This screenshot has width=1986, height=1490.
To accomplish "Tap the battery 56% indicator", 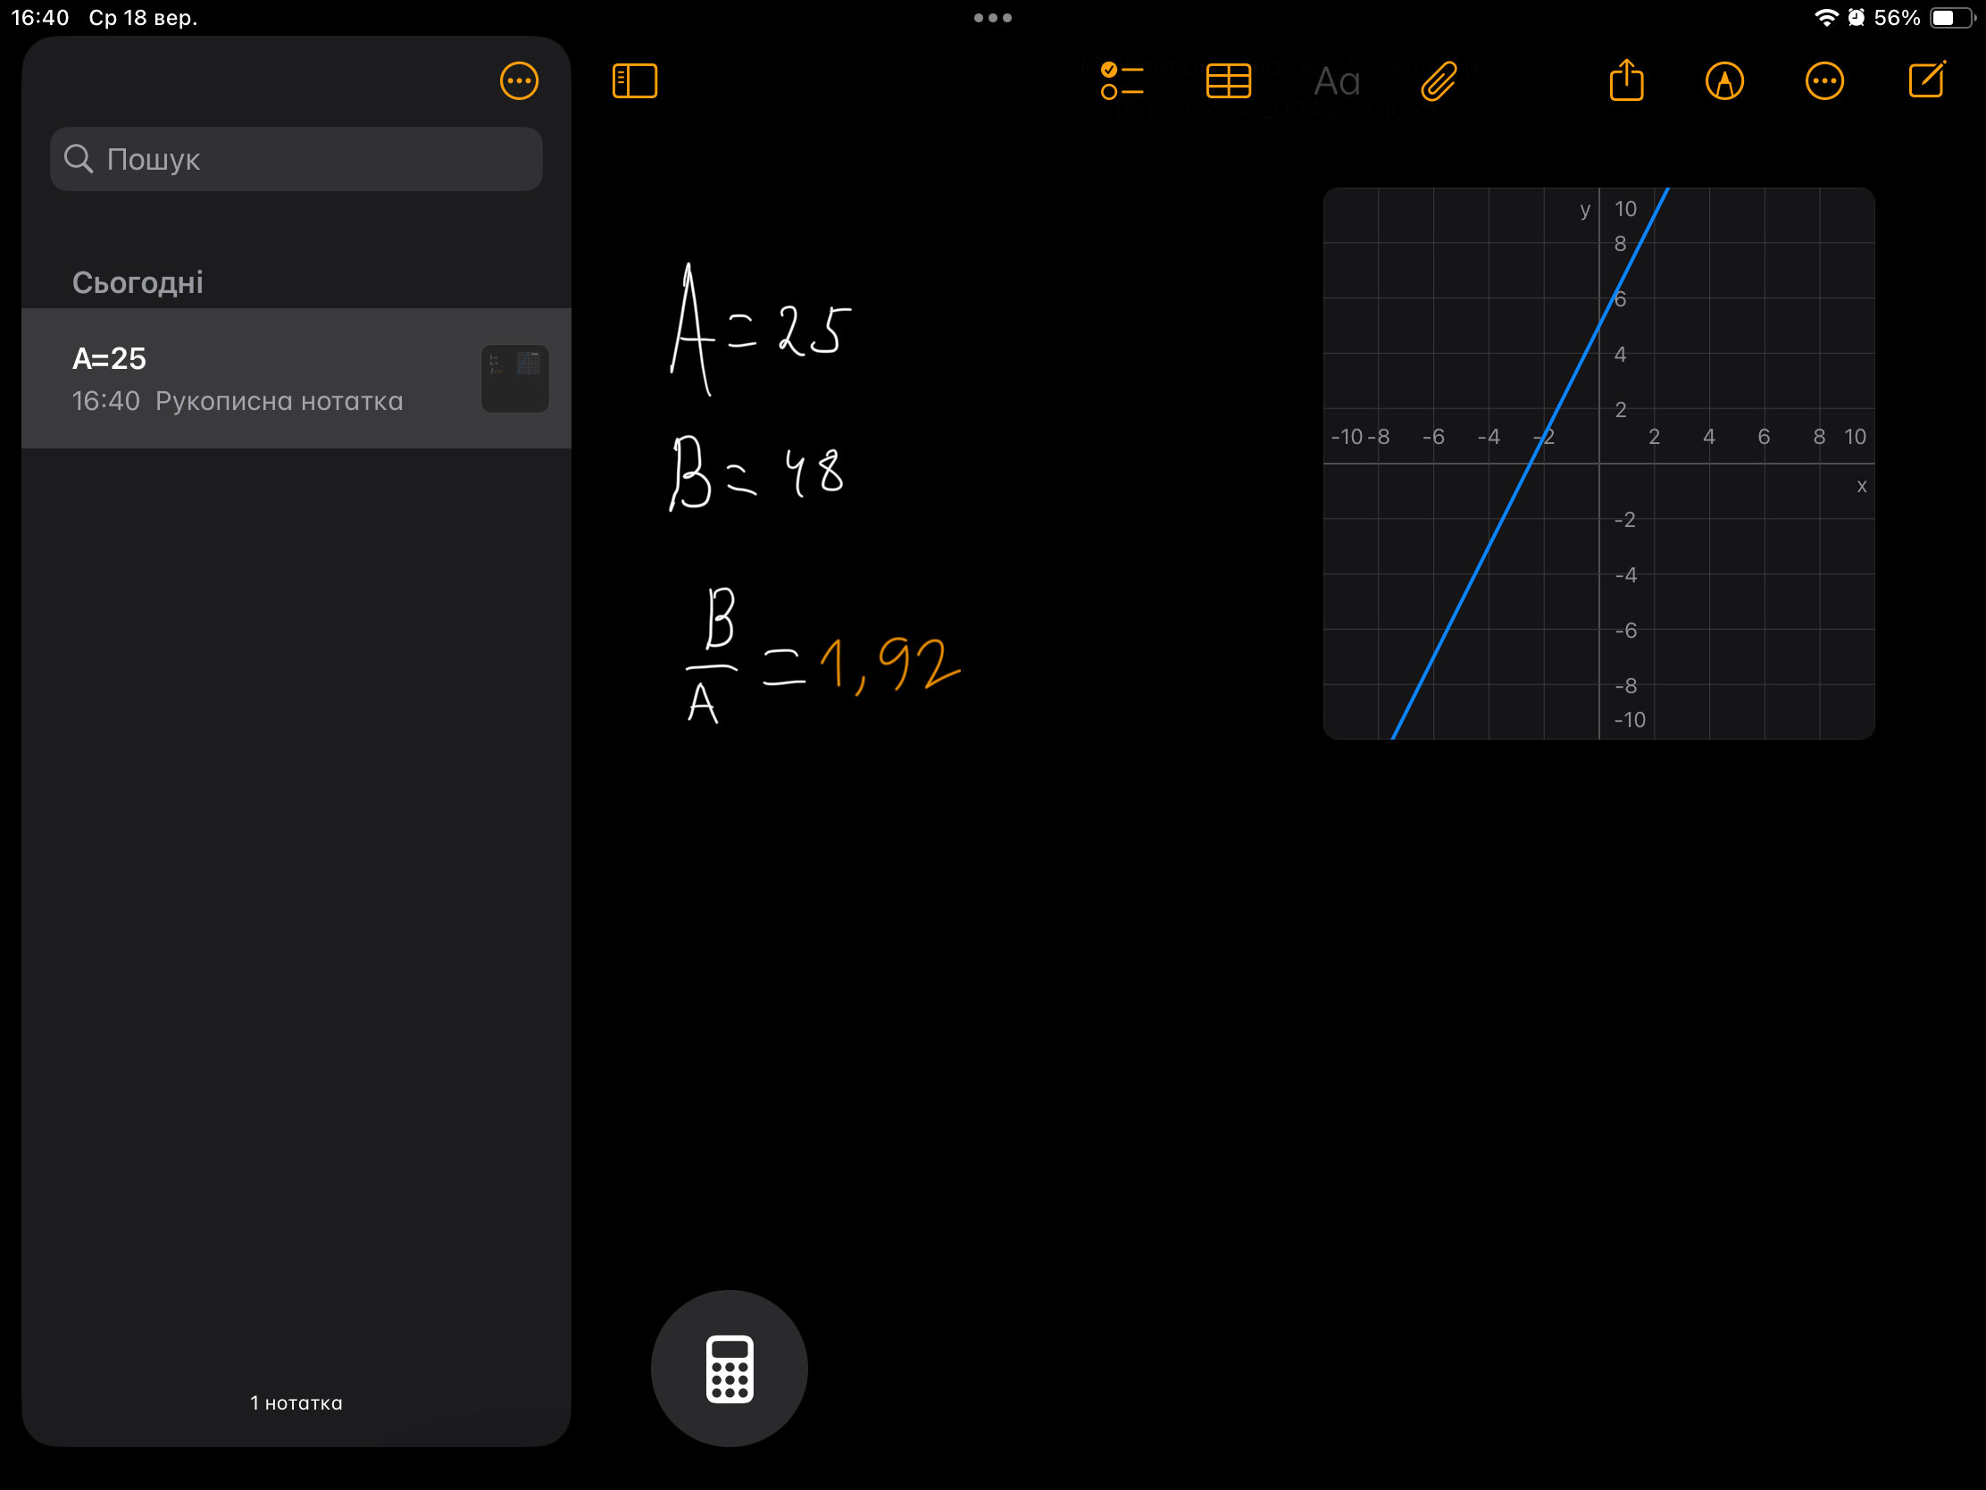I will coord(1925,18).
